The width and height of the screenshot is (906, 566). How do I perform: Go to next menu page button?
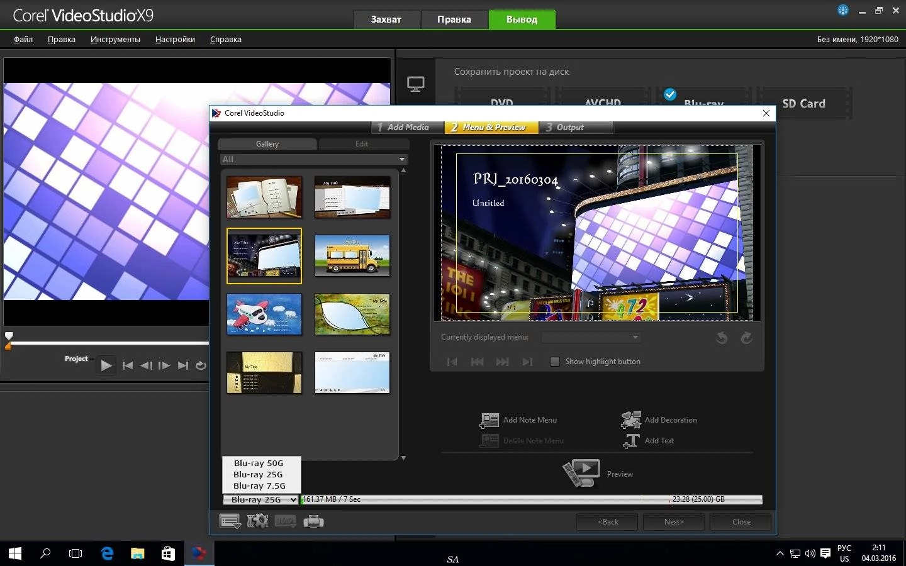(x=502, y=362)
